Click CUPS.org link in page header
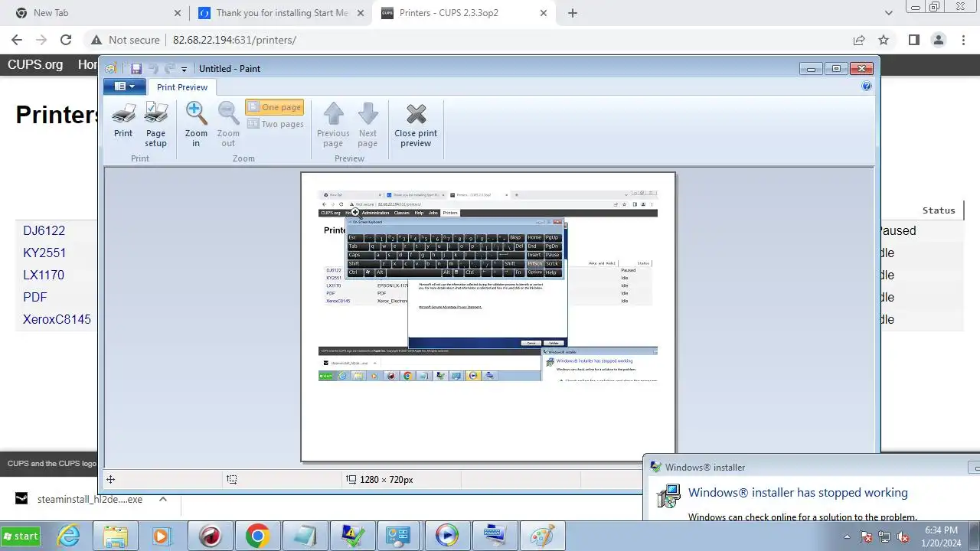The height and width of the screenshot is (551, 980). pos(35,65)
